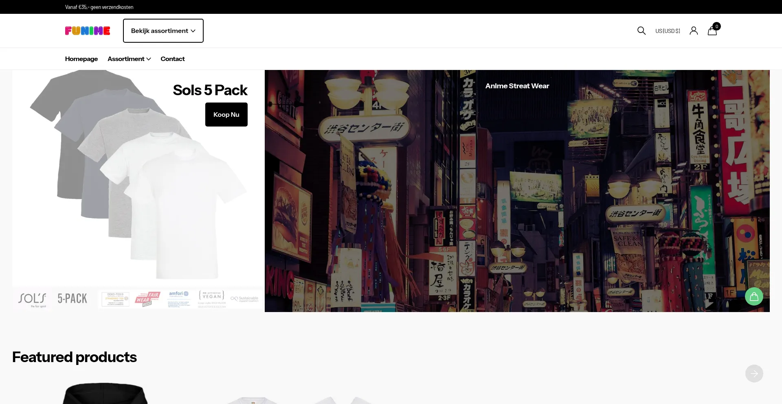
Task: Open the black hoodie product thumbnail
Action: tap(105, 394)
